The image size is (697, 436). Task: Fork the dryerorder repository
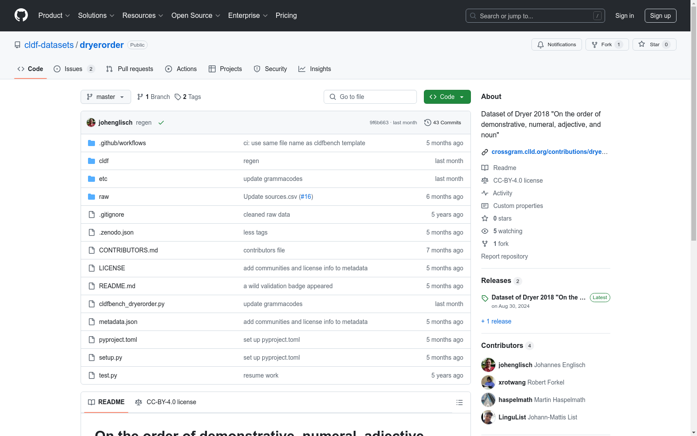(x=607, y=44)
